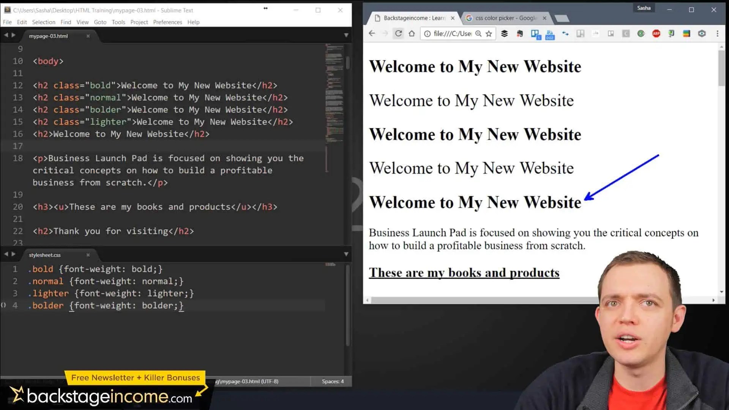Click the browser back arrow

pyautogui.click(x=372, y=33)
